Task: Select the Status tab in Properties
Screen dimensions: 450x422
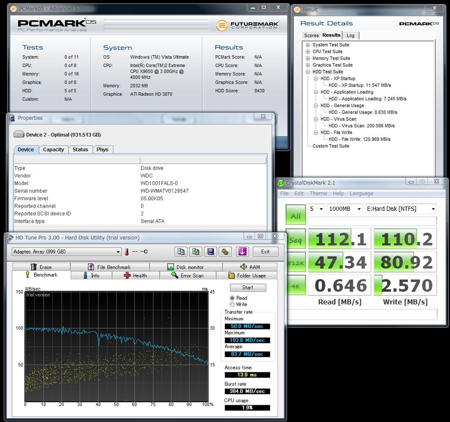Action: [80, 149]
